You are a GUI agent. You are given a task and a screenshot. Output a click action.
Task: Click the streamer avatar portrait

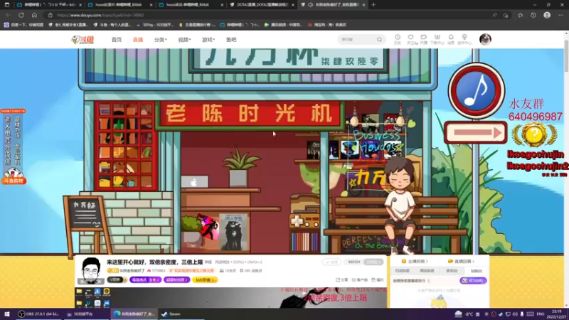[x=91, y=270]
